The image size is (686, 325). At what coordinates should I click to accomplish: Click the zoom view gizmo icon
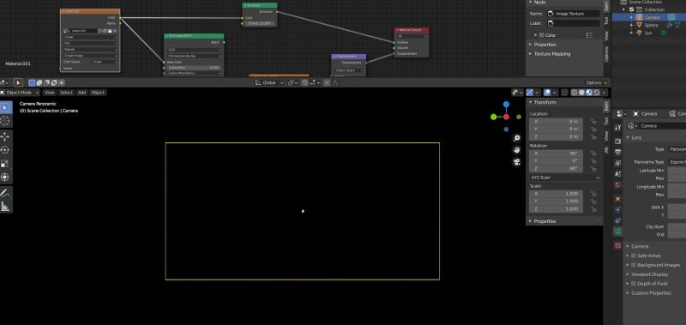[x=517, y=138]
